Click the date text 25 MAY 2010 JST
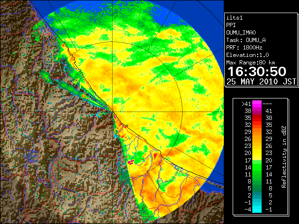Viewport: 299px width, 224px height. 262,82
